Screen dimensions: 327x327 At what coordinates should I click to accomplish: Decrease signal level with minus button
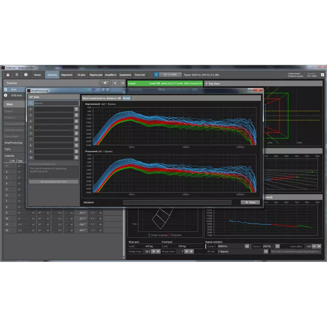(314, 246)
